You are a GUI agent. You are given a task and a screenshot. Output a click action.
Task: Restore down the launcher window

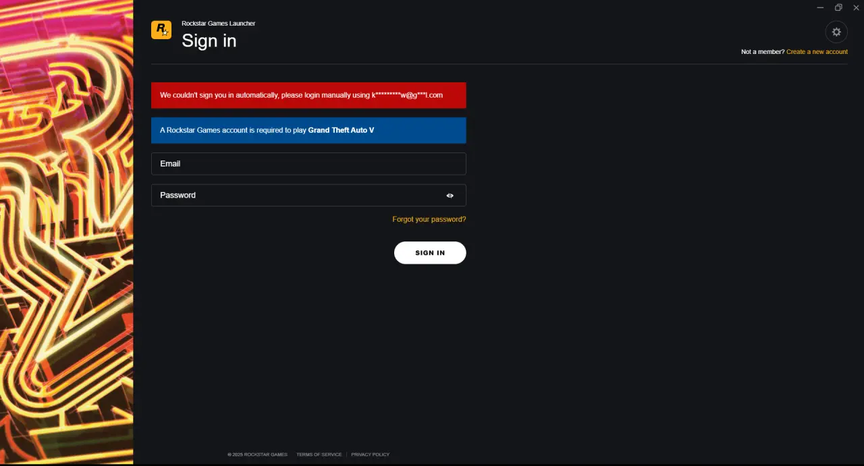click(838, 7)
